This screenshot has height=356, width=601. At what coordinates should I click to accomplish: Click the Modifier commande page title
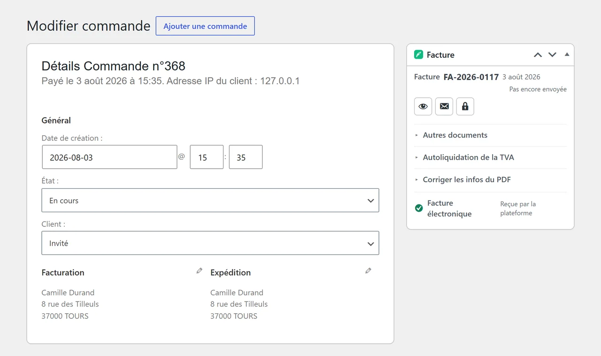pos(89,26)
